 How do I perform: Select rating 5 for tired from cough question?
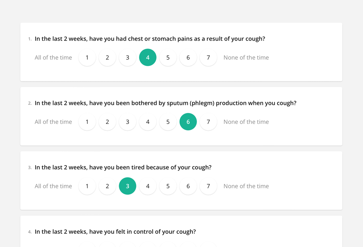[x=168, y=186]
